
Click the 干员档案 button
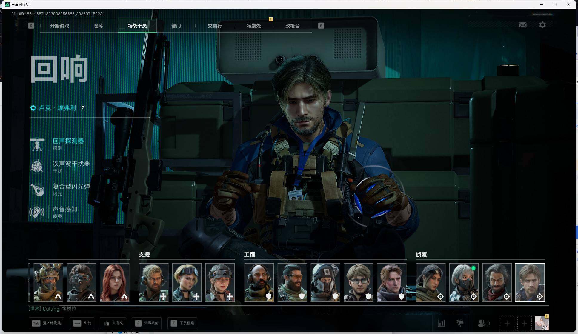pos(182,323)
